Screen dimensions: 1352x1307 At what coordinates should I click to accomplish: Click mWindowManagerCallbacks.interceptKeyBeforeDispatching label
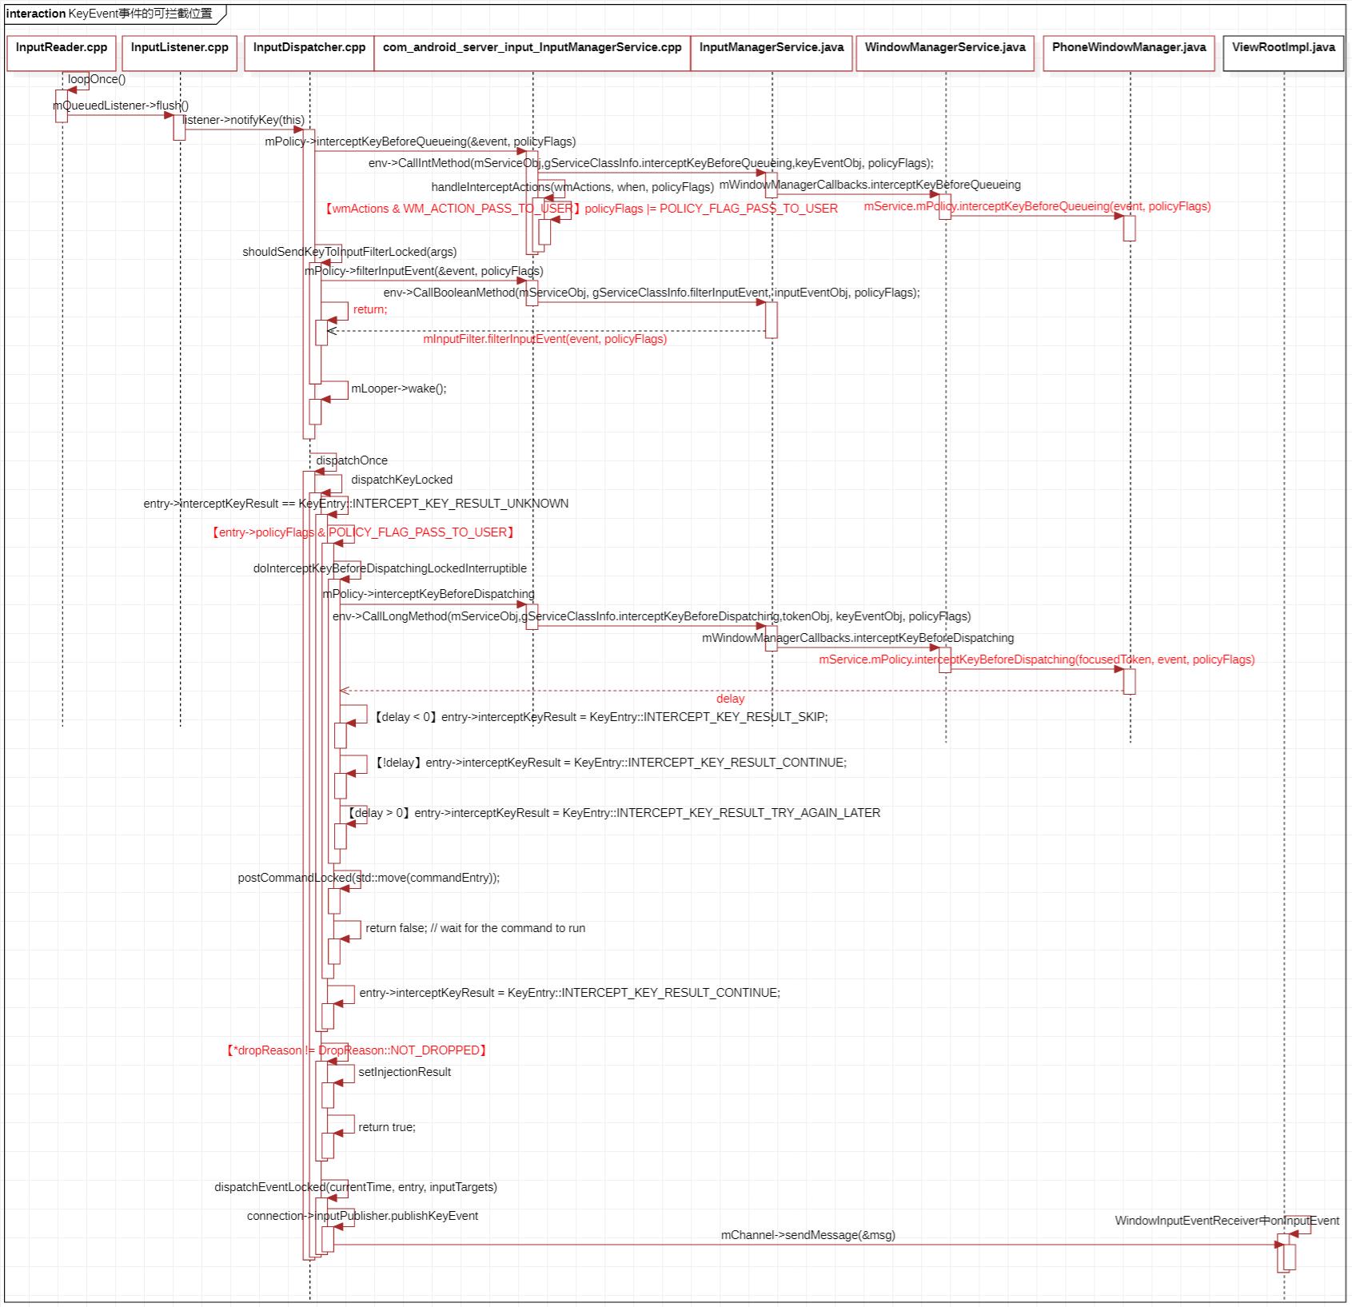click(x=858, y=638)
